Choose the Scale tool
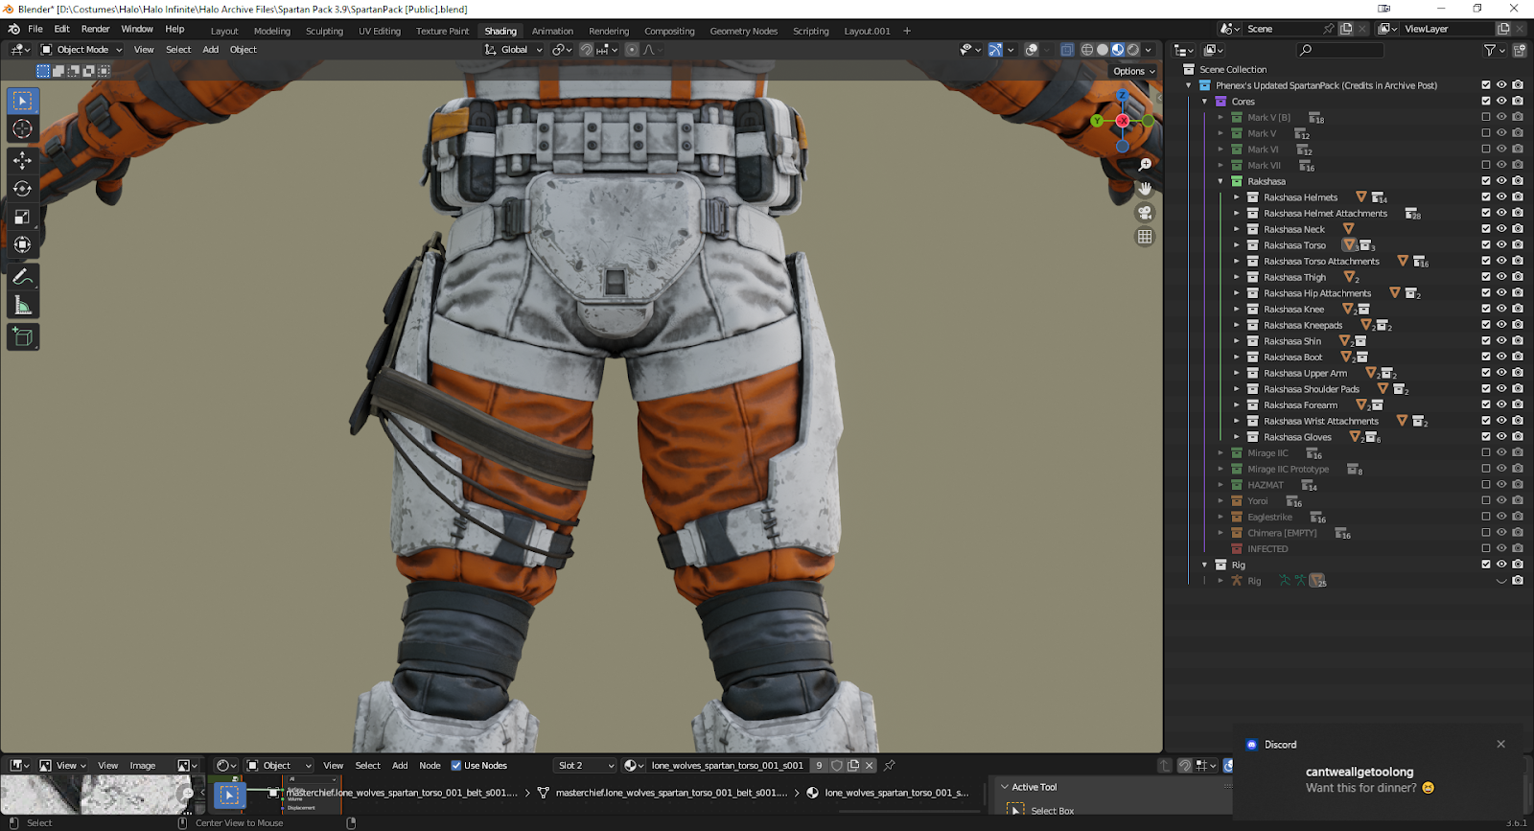Viewport: 1534px width, 831px height. pyautogui.click(x=22, y=218)
